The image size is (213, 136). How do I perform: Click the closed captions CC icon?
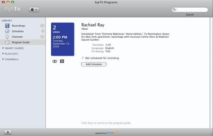pyautogui.click(x=62, y=61)
